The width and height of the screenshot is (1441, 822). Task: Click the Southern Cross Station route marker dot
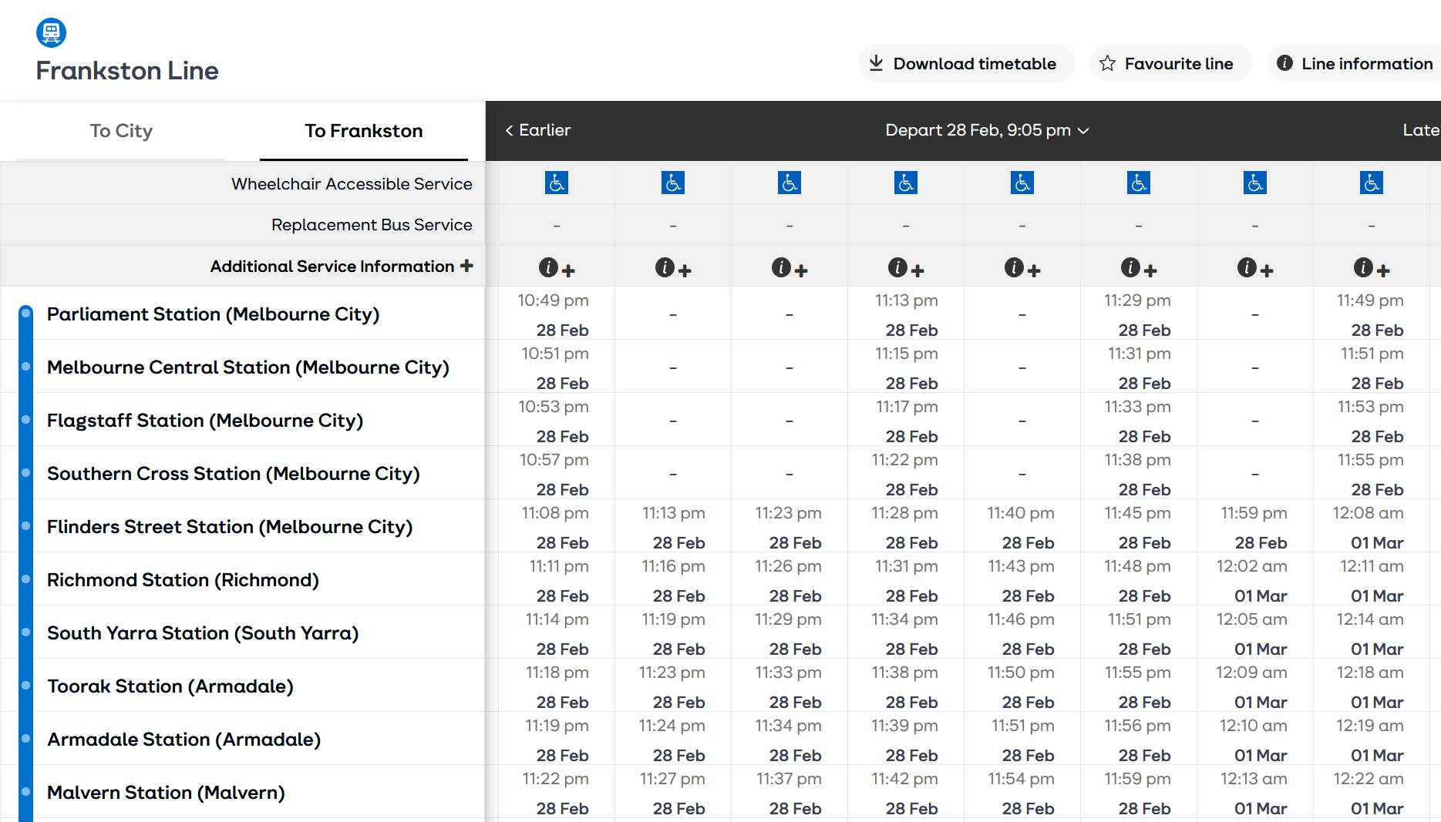(26, 473)
